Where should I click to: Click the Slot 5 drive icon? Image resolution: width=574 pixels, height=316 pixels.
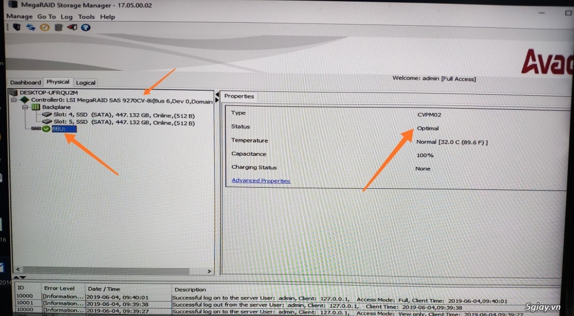pos(47,122)
